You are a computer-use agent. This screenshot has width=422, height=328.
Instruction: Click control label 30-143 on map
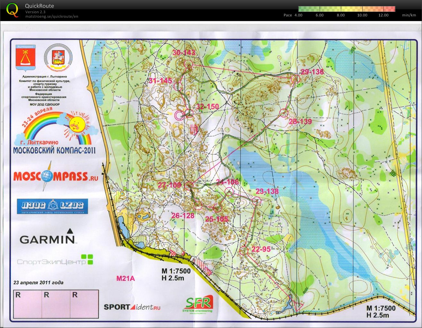184,53
